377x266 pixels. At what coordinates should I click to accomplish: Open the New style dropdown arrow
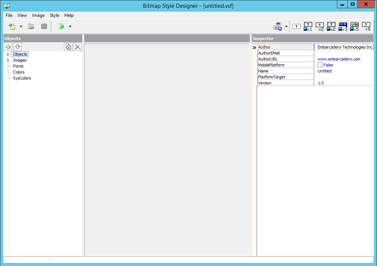click(21, 27)
